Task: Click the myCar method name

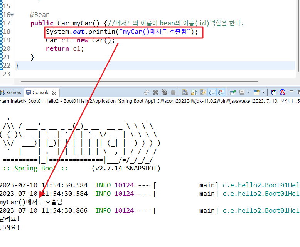Action: [x=83, y=23]
